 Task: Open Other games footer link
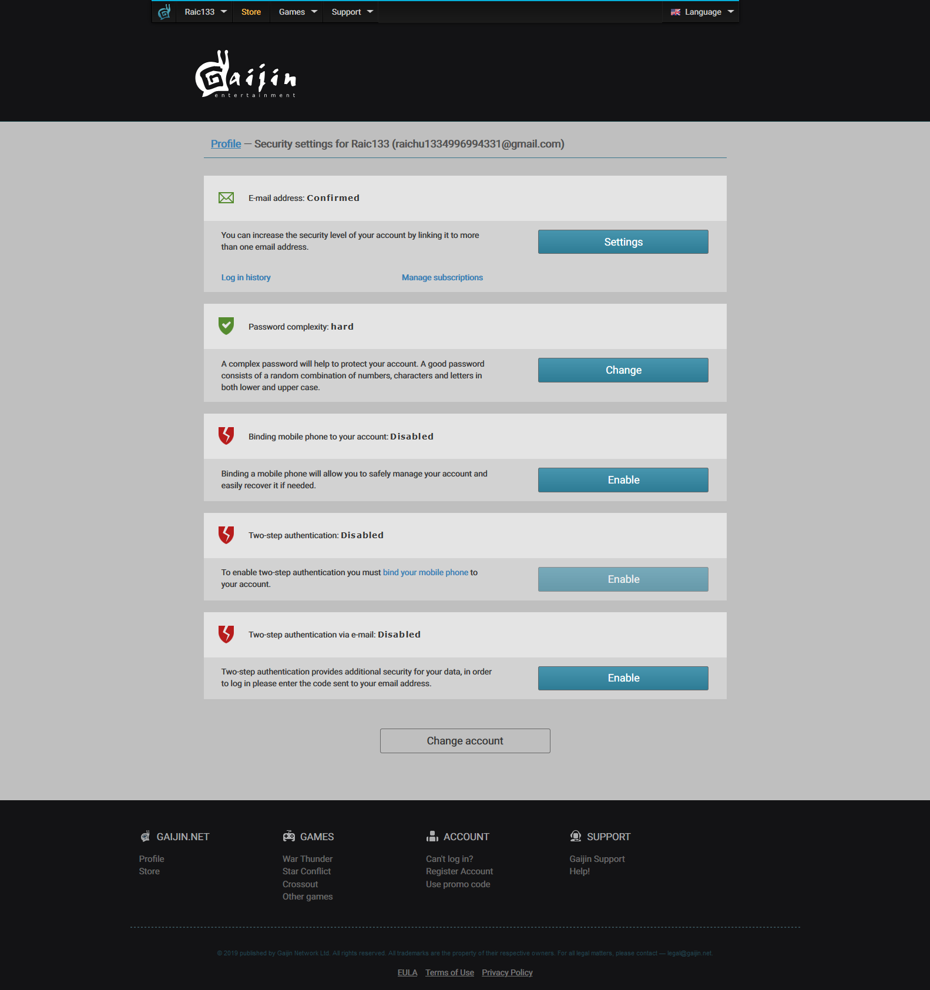(x=308, y=897)
